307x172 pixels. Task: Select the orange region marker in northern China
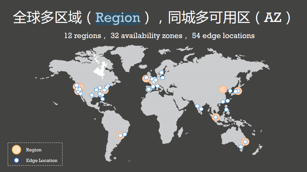tap(223, 89)
